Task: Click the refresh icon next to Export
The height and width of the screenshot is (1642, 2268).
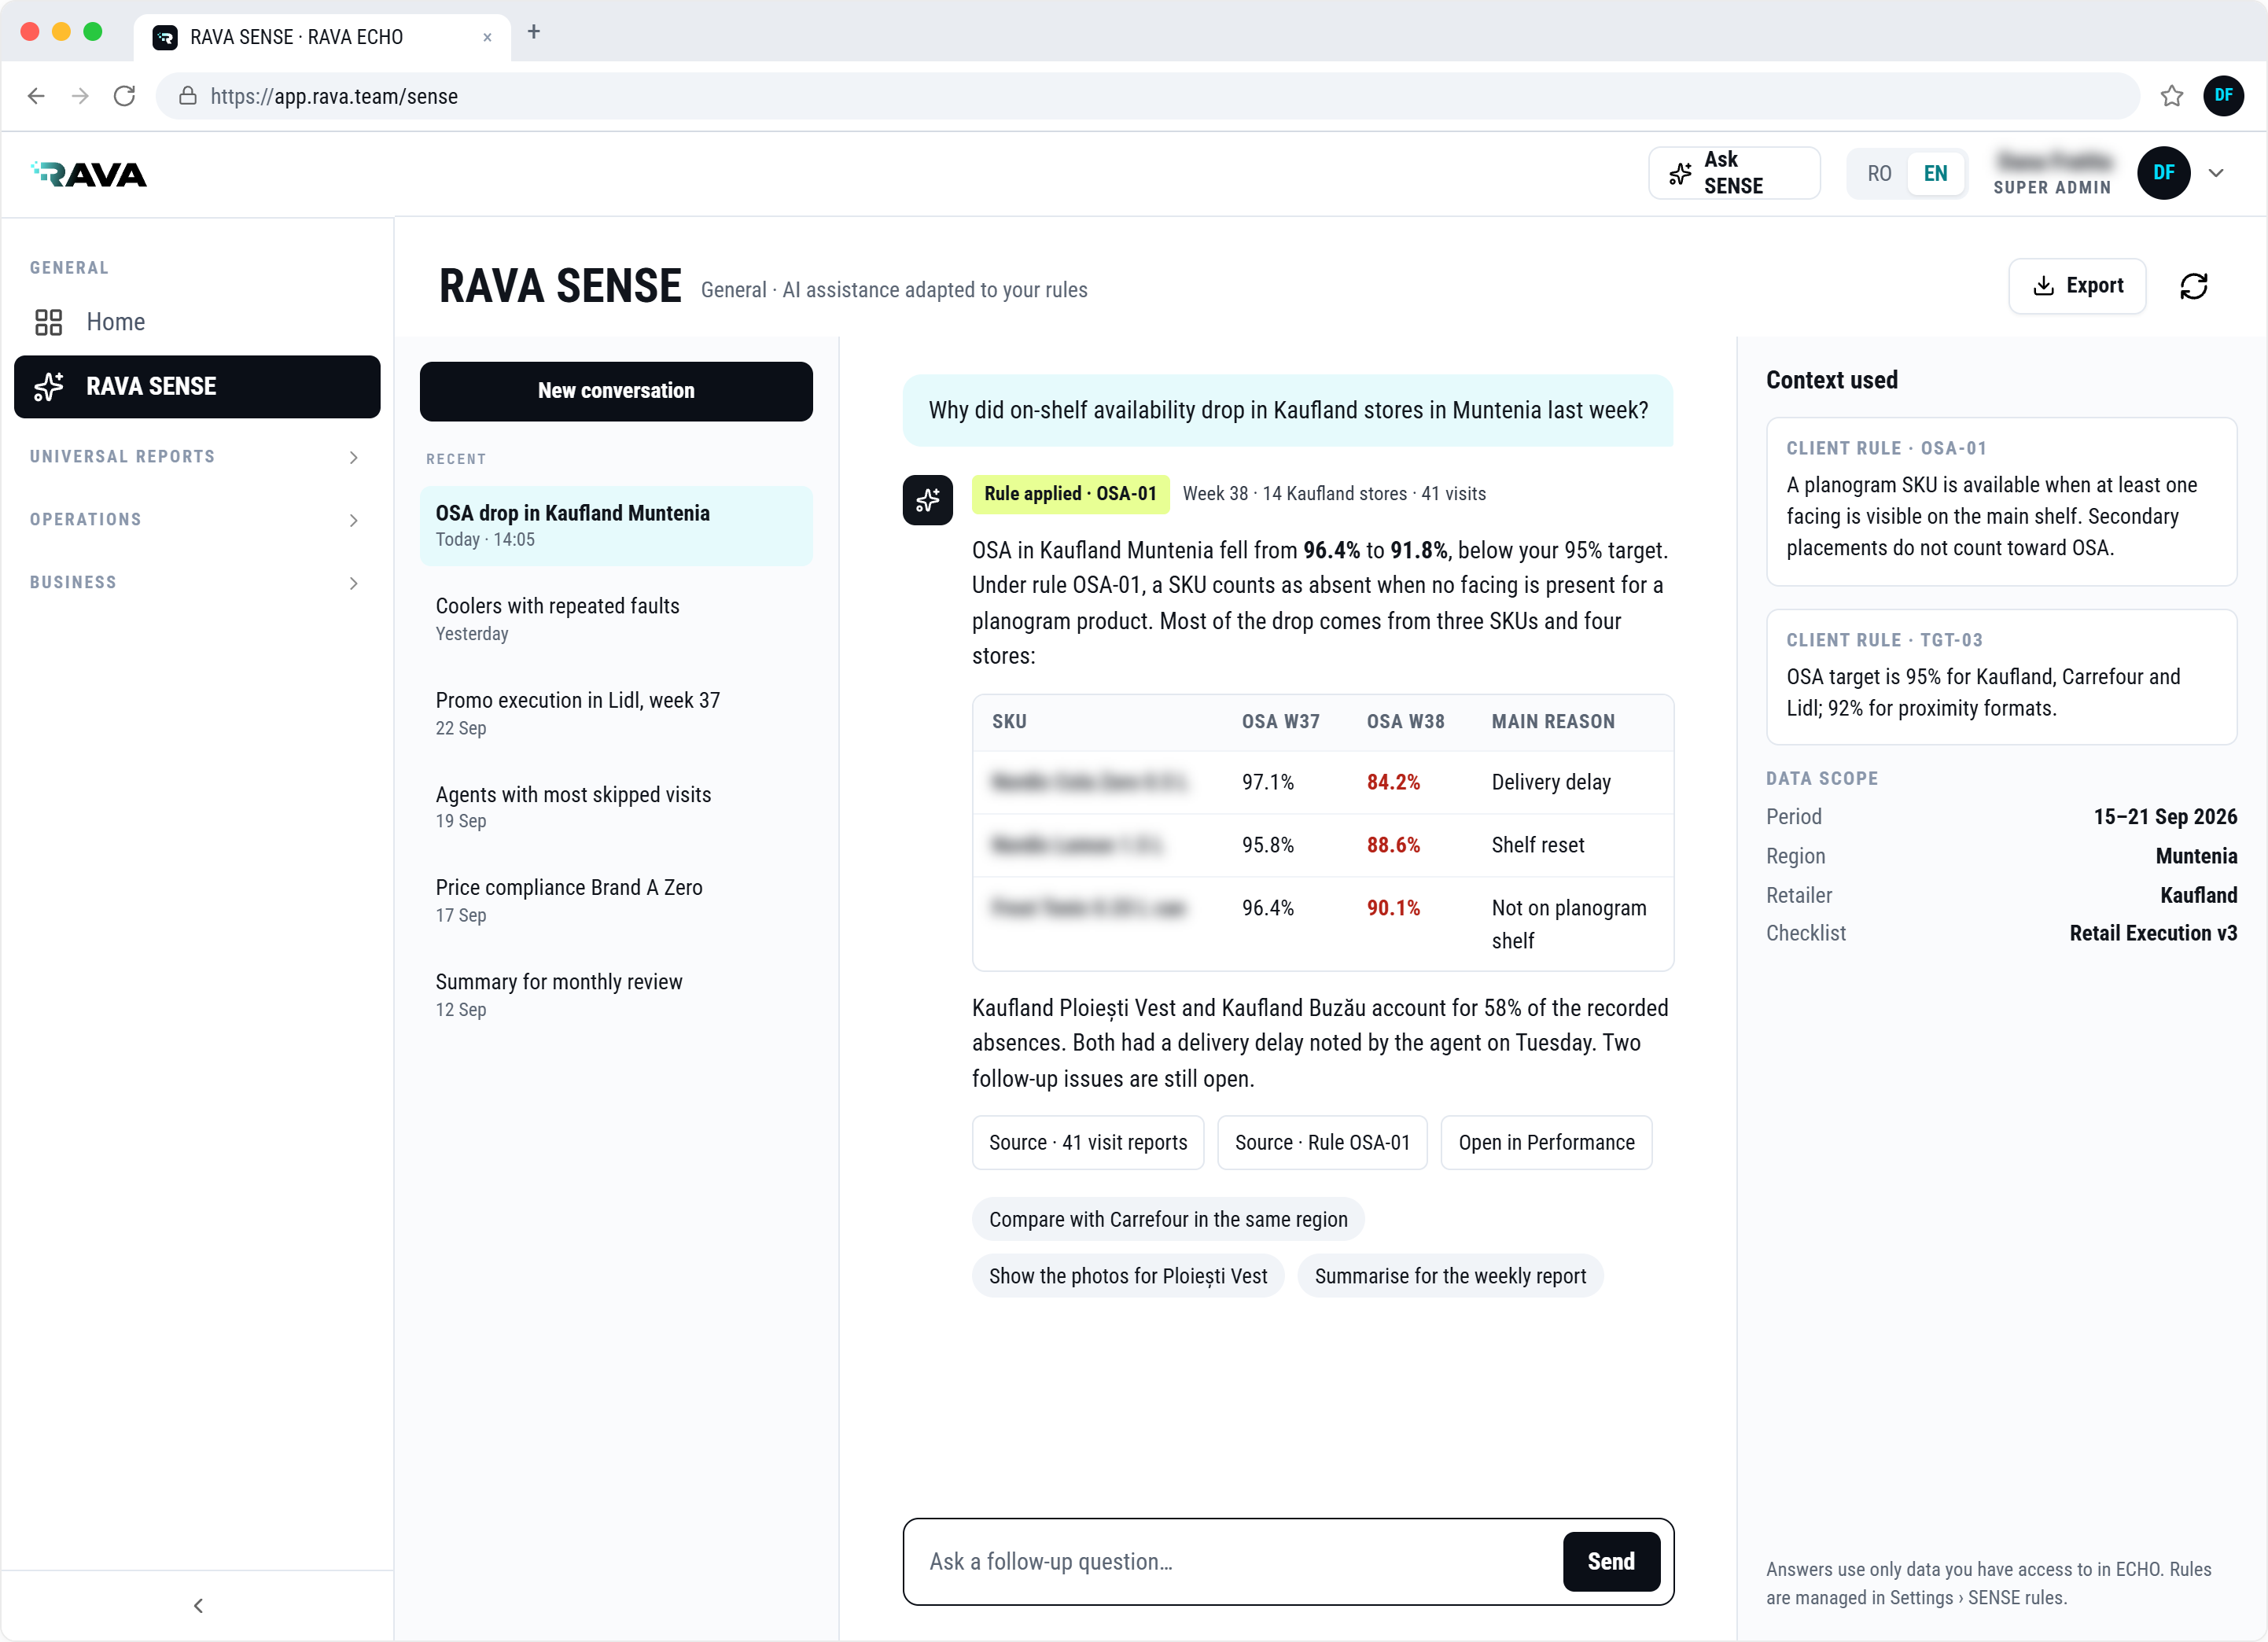Action: [2193, 286]
